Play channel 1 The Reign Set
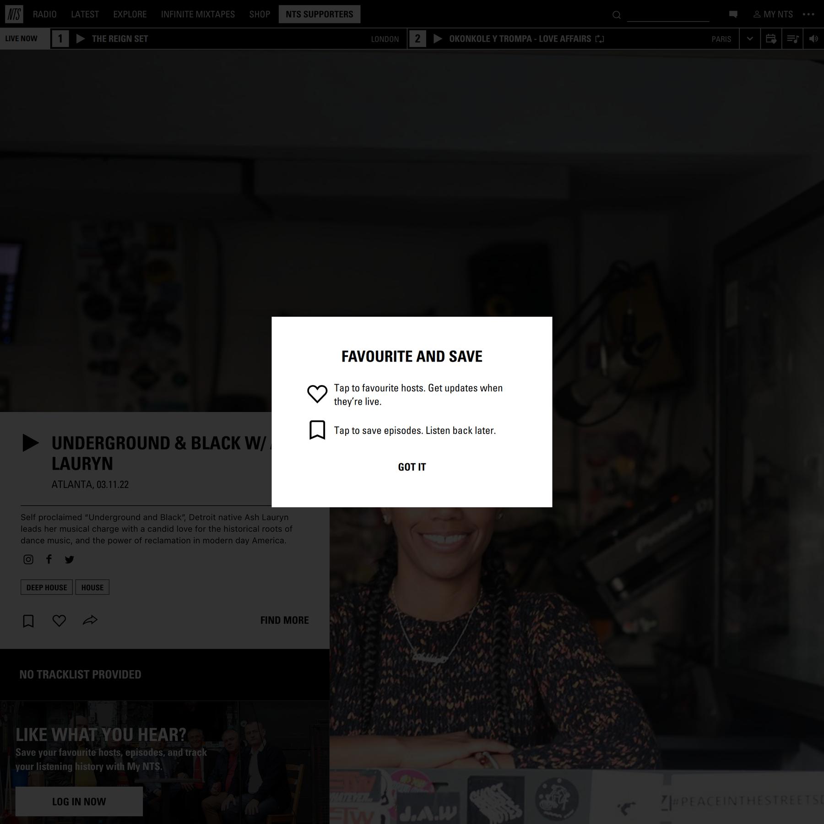The image size is (824, 824). (81, 39)
